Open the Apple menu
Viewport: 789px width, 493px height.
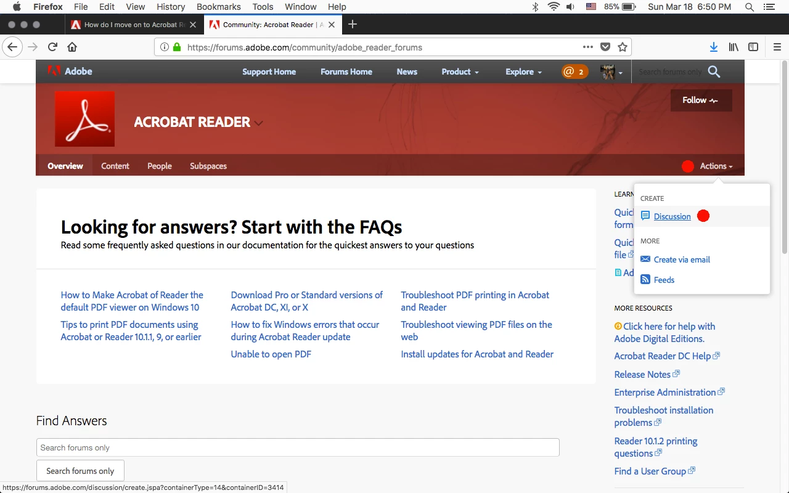[x=17, y=7]
